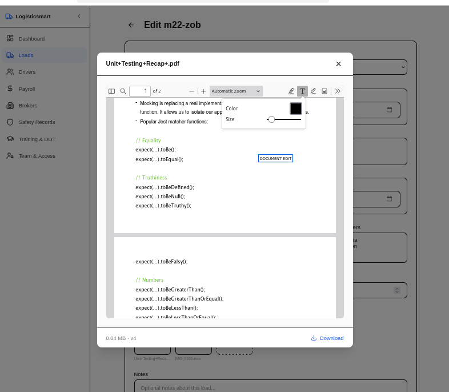Click the download arrow icon
Viewport: 449px width, 392px height.
(x=314, y=338)
